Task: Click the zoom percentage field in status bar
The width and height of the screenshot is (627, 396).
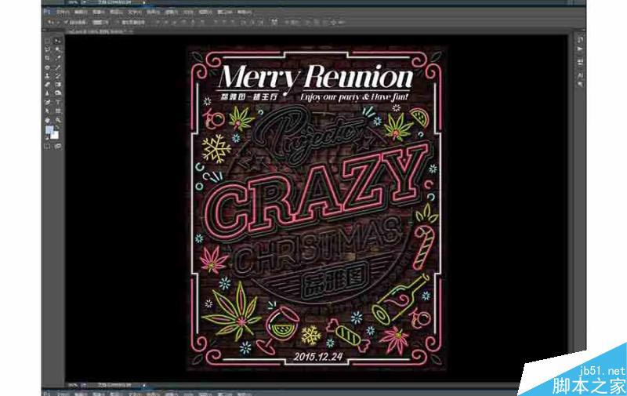Action: tap(73, 385)
